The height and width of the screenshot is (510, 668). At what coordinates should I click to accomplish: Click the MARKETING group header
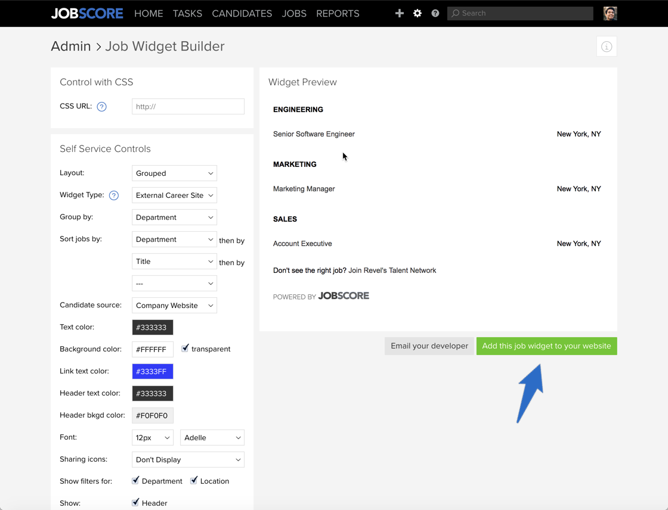295,164
